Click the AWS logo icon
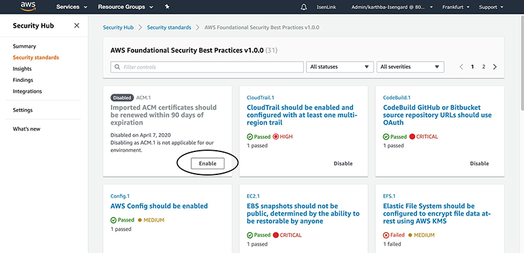Screen dimensions: 524x253 click(x=28, y=7)
